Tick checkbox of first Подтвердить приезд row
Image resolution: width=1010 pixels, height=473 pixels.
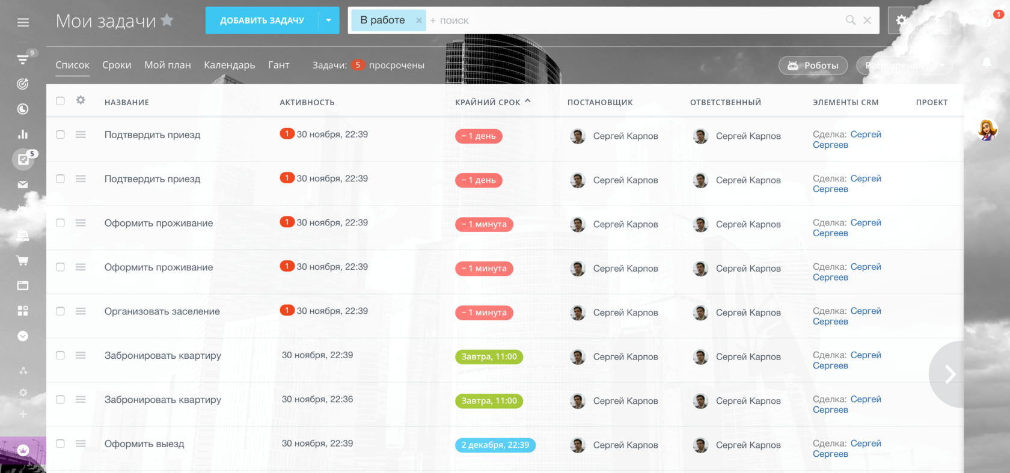tap(60, 135)
